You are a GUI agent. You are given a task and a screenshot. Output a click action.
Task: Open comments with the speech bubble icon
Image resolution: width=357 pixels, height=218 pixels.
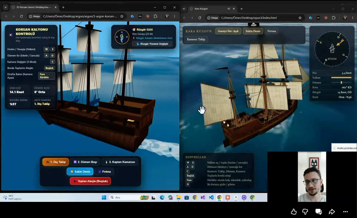pyautogui.click(x=319, y=212)
